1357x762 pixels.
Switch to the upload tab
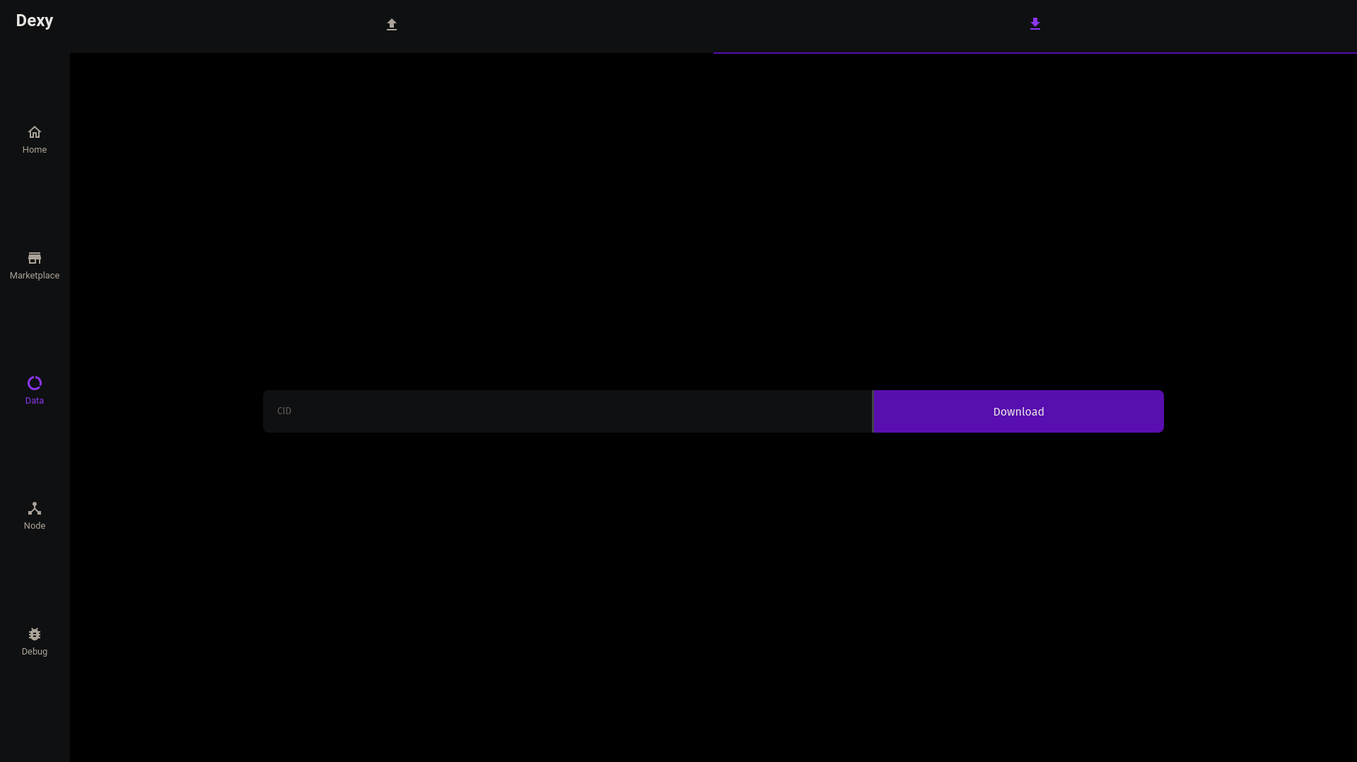click(x=392, y=26)
